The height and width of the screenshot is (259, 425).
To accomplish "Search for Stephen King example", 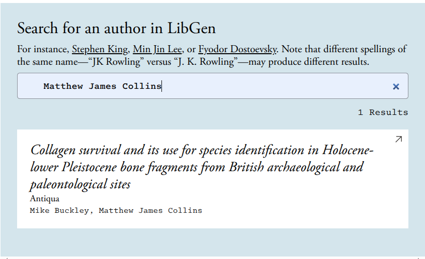I will pyautogui.click(x=101, y=49).
